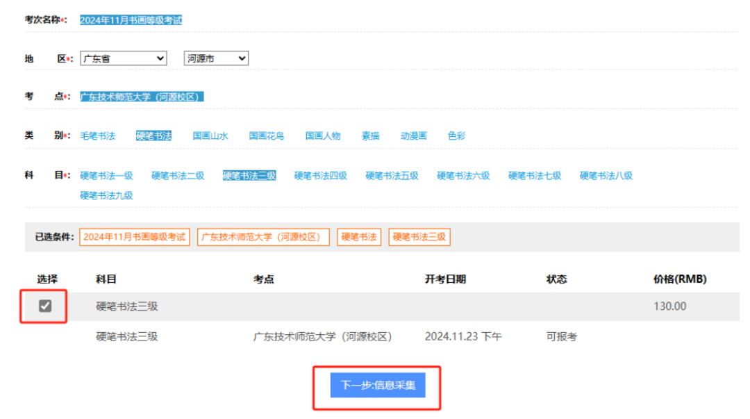
Task: Pick subject 硬笔书法六级
Action: pos(463,176)
